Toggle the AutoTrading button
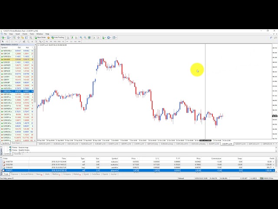 [58, 37]
